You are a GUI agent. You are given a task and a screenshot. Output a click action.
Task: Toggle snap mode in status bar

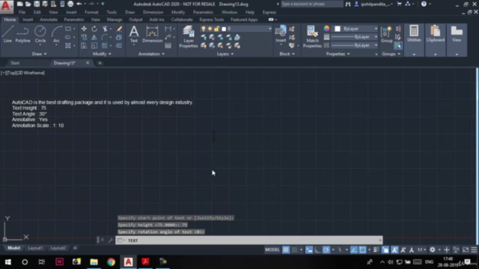(294, 250)
